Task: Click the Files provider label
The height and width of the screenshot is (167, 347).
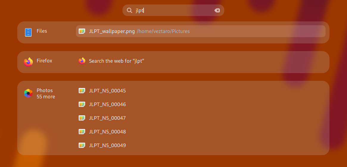Action: tap(42, 31)
